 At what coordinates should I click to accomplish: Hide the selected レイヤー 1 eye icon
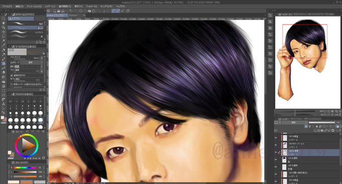[276, 152]
